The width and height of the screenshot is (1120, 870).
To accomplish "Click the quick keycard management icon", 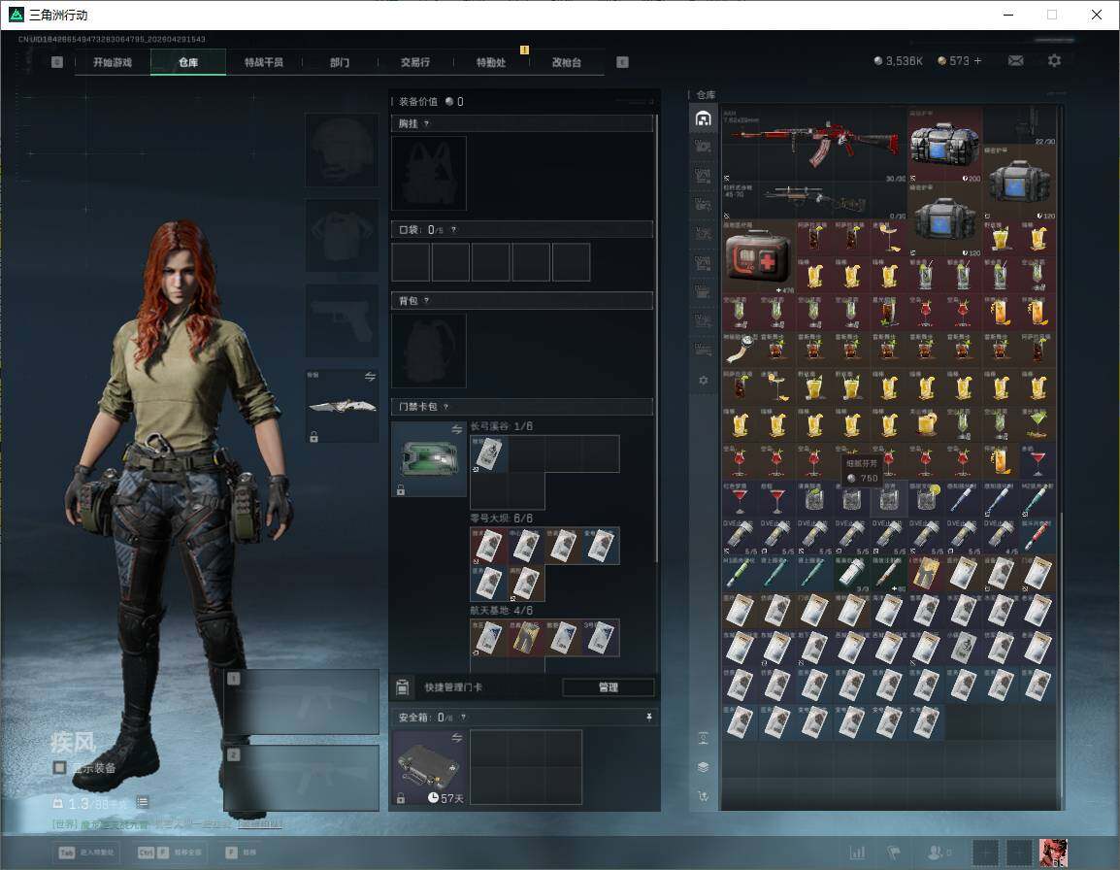I will pyautogui.click(x=402, y=687).
